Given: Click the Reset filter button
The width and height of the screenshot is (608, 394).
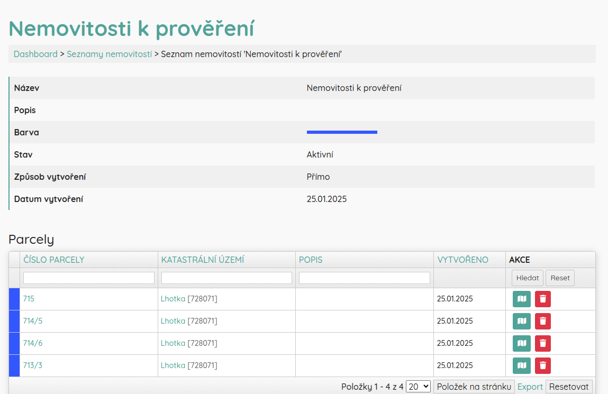Looking at the screenshot, I should (560, 278).
